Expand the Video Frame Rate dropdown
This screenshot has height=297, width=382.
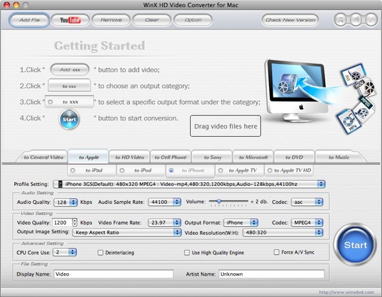pos(164,223)
